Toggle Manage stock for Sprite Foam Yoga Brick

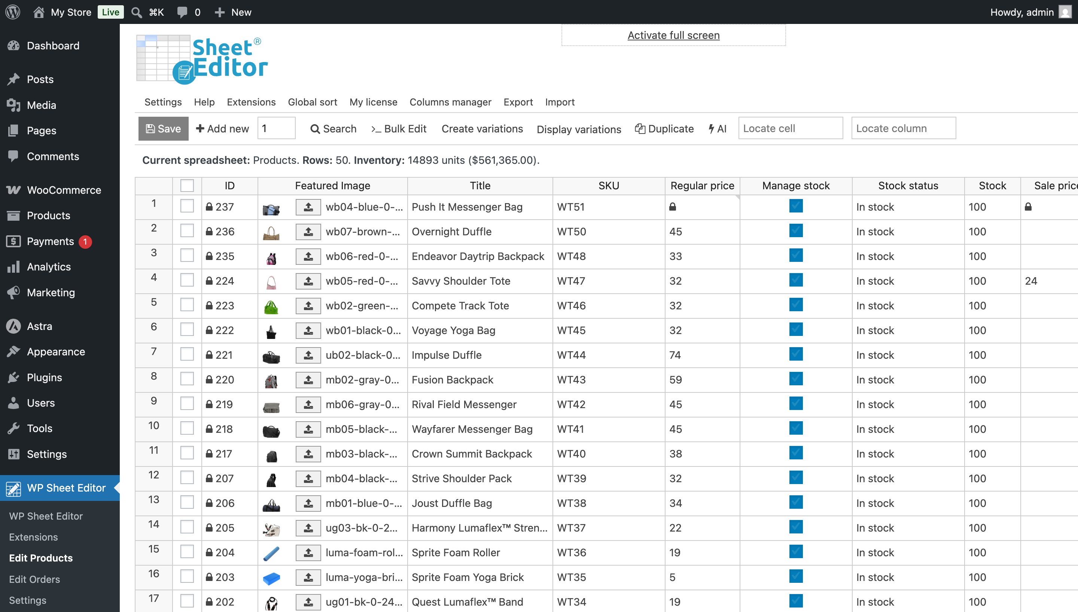[796, 576]
